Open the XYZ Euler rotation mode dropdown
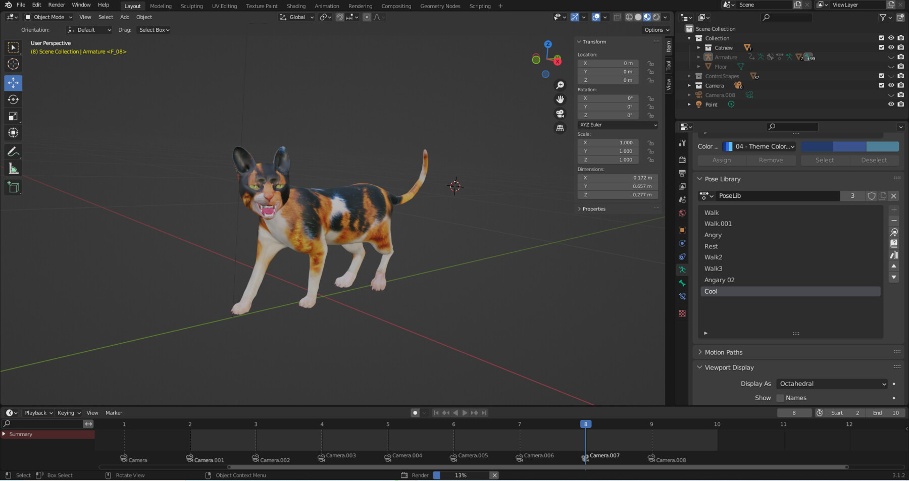This screenshot has height=481, width=909. point(617,125)
